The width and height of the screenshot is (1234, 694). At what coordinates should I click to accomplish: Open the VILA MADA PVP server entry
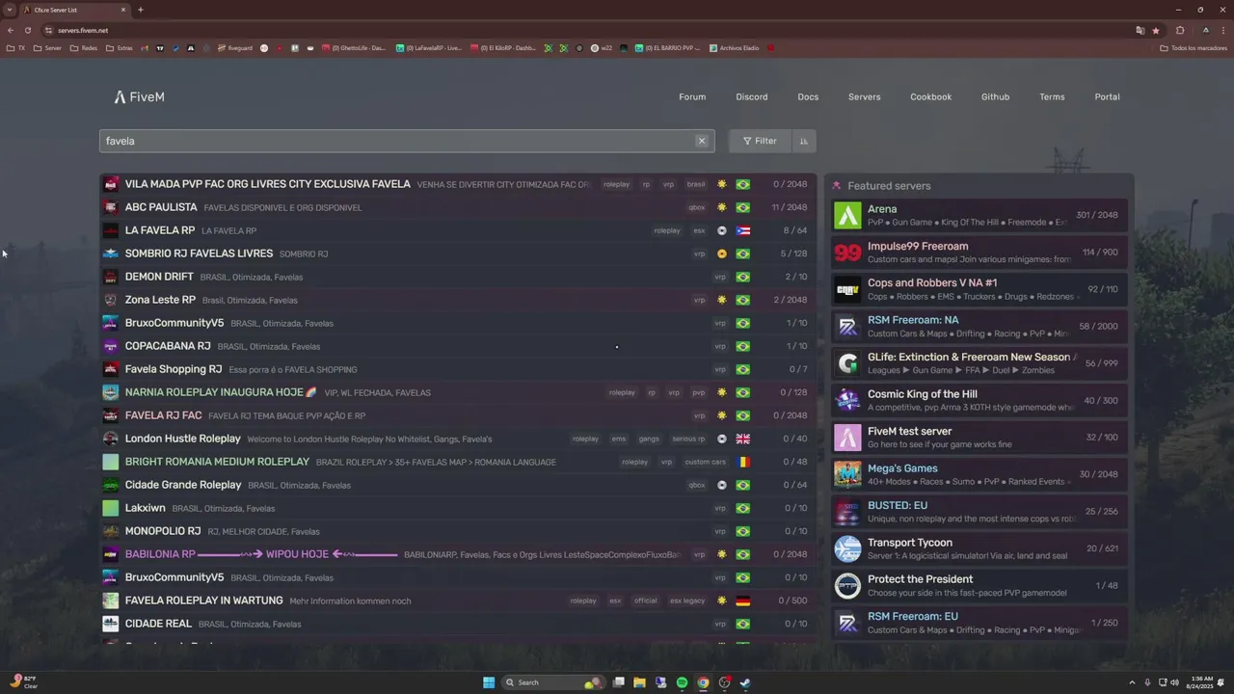click(x=458, y=184)
